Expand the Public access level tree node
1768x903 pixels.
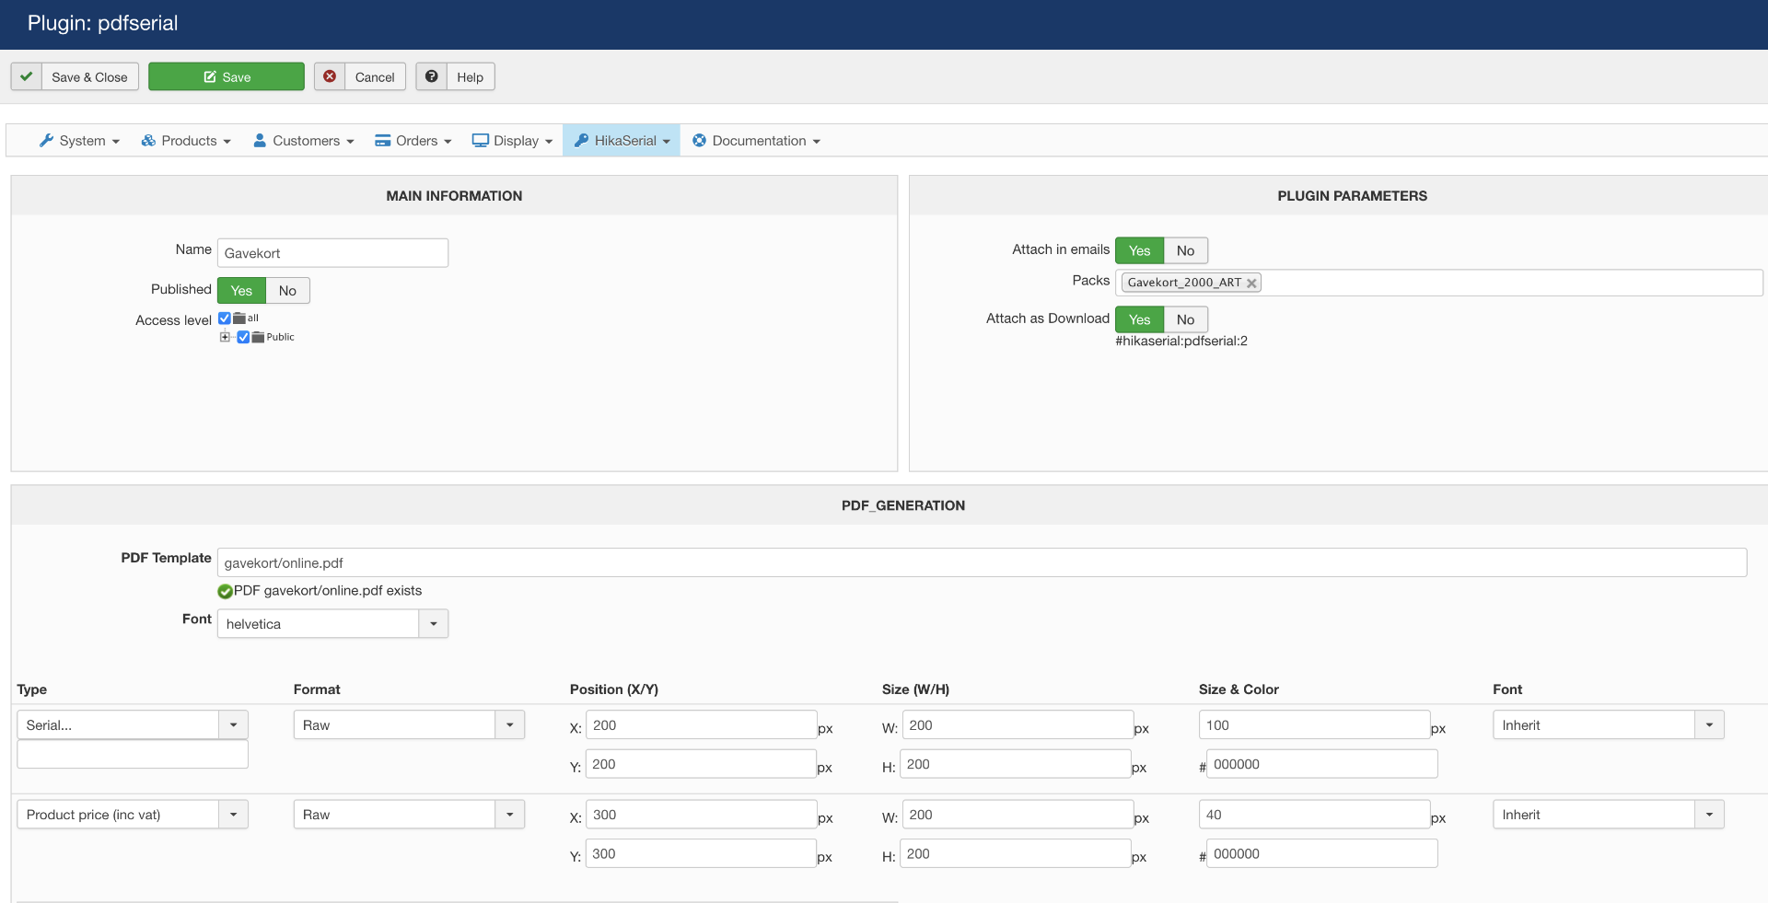pos(225,337)
